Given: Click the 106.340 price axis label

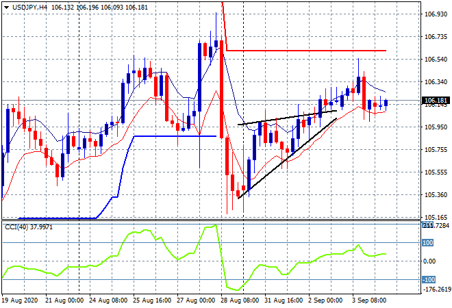Looking at the screenshot, I should pos(436,82).
